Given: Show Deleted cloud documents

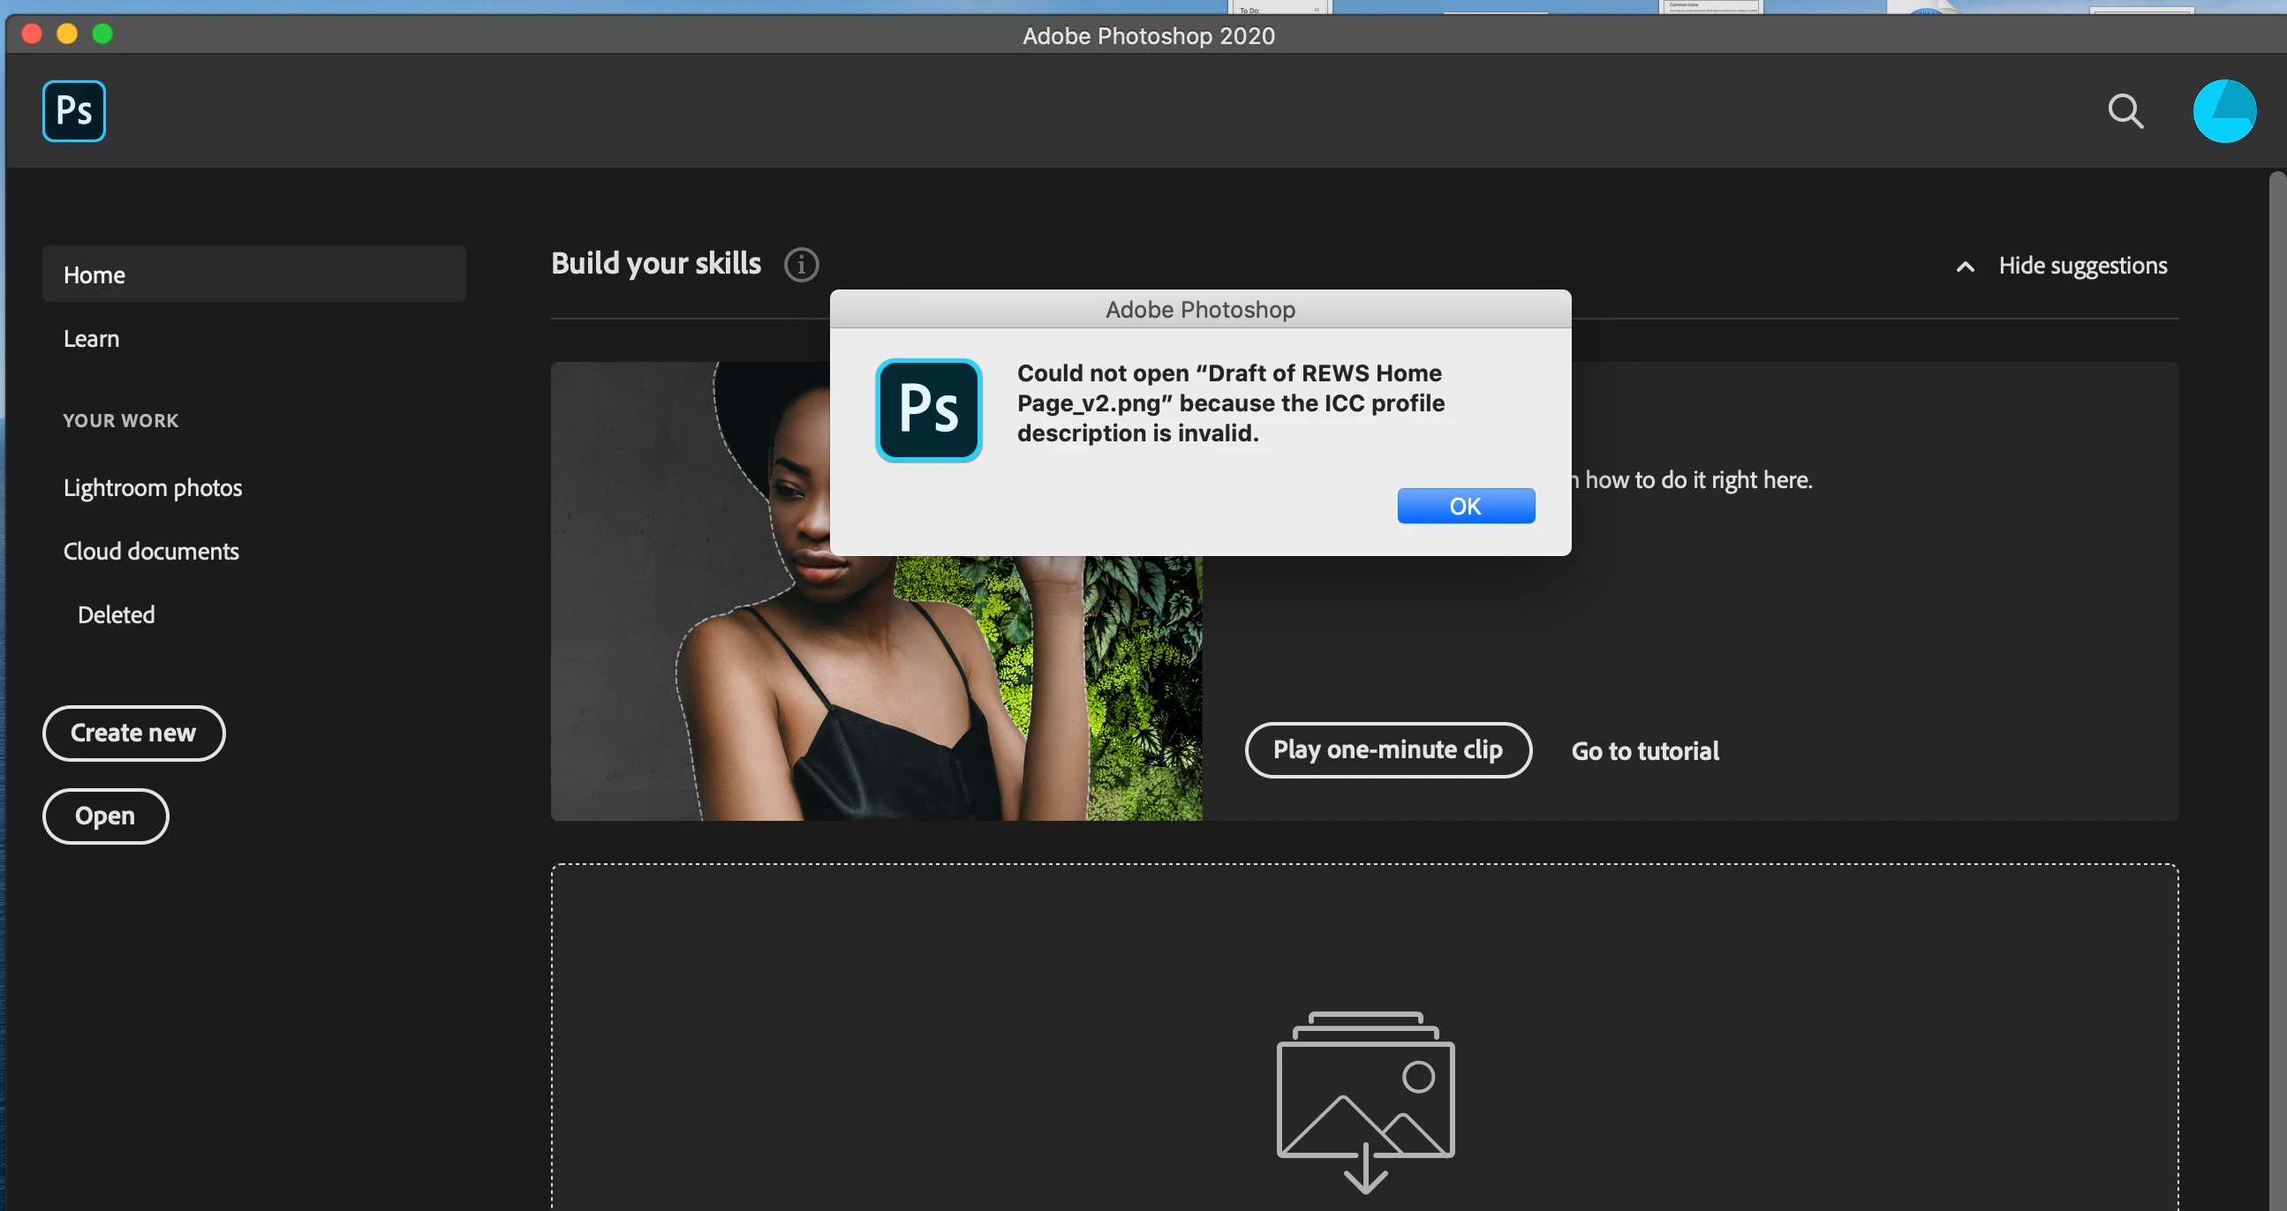Looking at the screenshot, I should [117, 615].
